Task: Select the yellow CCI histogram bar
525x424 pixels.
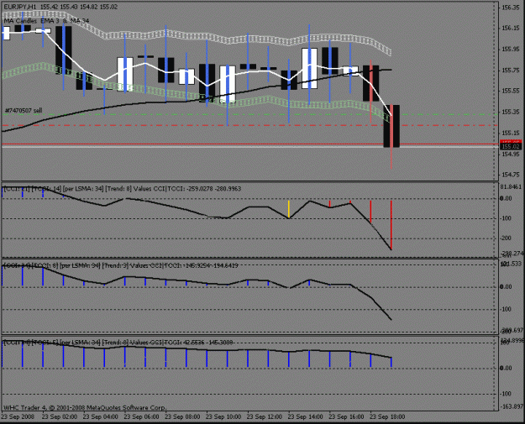Action: point(289,210)
